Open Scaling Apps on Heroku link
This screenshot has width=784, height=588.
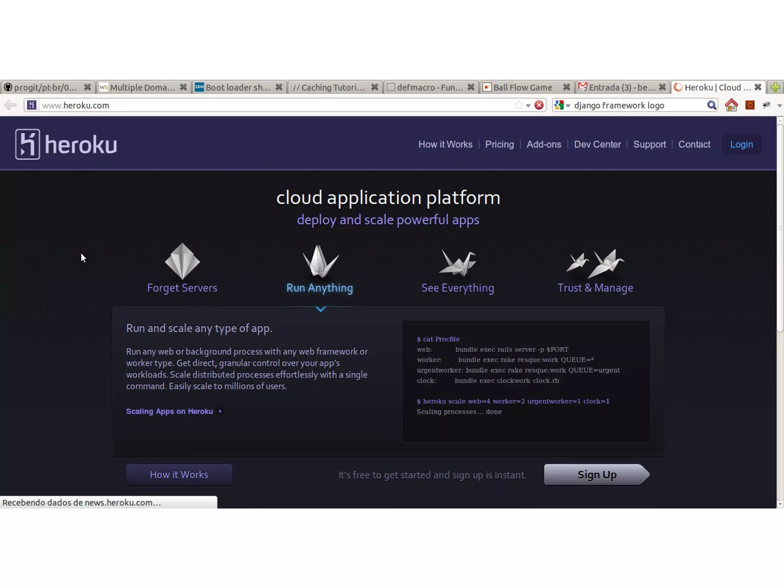tap(170, 411)
